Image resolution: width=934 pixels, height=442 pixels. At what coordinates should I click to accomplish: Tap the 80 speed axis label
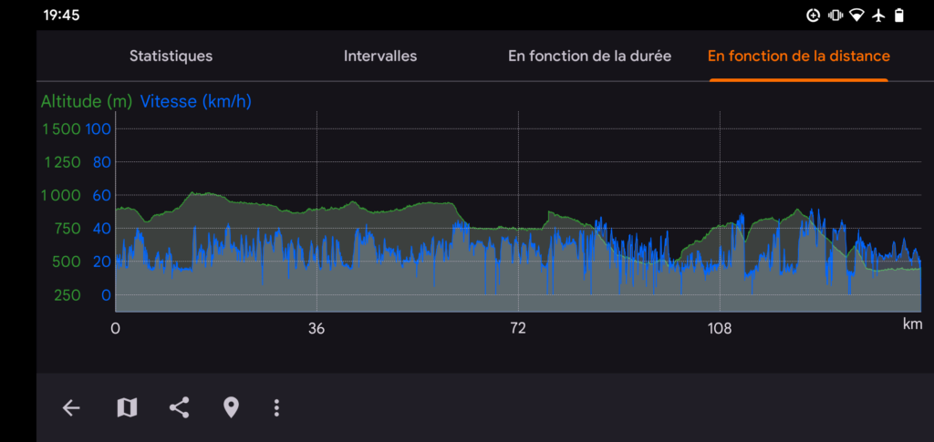(102, 162)
